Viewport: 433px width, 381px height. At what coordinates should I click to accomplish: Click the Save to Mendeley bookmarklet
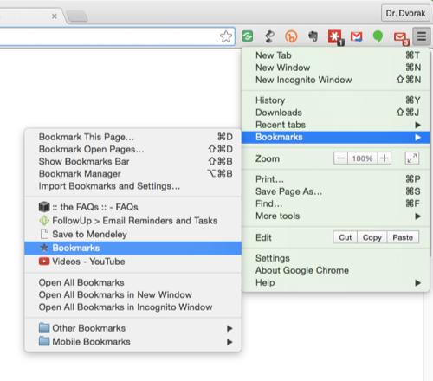click(x=132, y=234)
